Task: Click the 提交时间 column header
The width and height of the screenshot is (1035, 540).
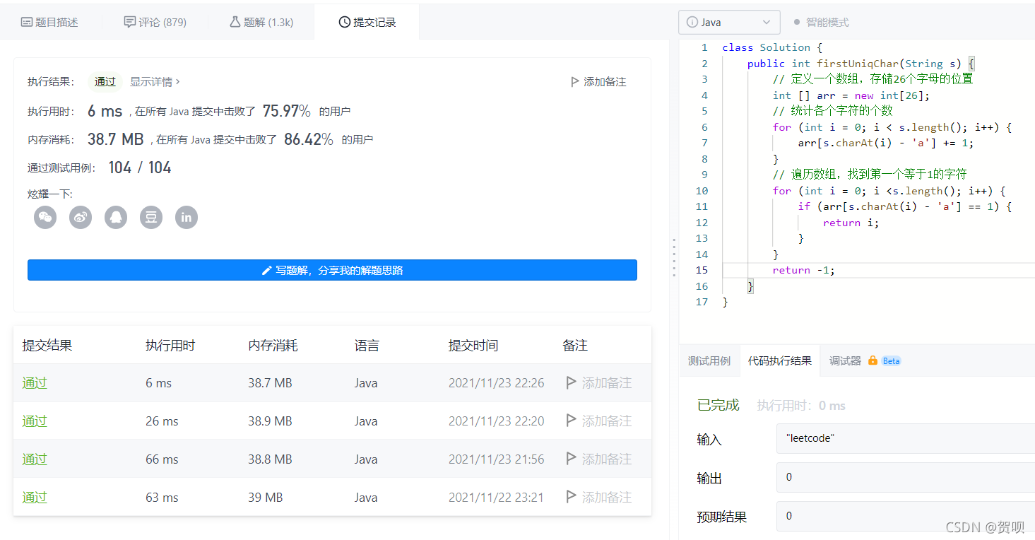Action: (473, 346)
